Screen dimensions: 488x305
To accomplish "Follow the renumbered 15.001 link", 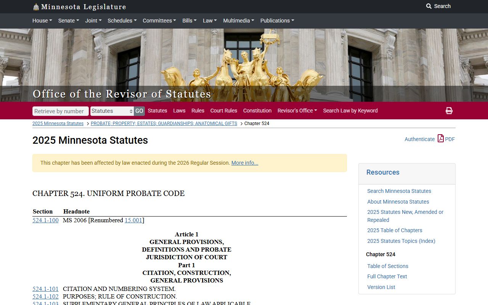I will pos(133,220).
